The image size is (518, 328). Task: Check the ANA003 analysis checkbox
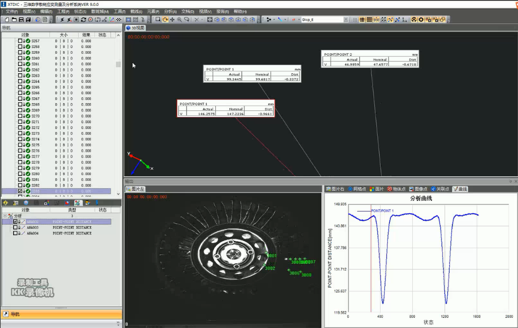pos(15,227)
